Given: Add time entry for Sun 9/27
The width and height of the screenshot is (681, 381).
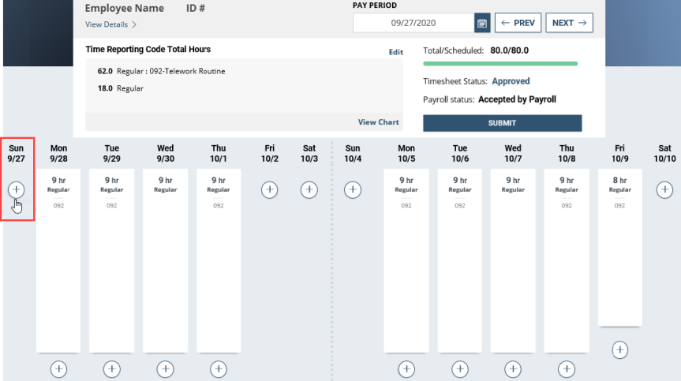Looking at the screenshot, I should [x=16, y=189].
